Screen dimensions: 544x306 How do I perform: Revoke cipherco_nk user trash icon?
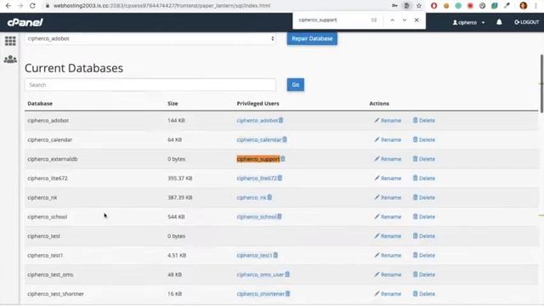[269, 197]
